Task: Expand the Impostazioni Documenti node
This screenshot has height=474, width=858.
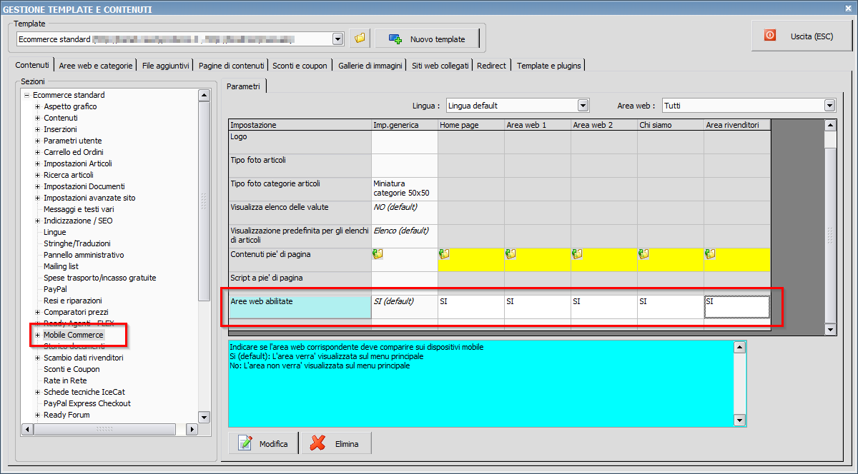Action: coord(38,186)
